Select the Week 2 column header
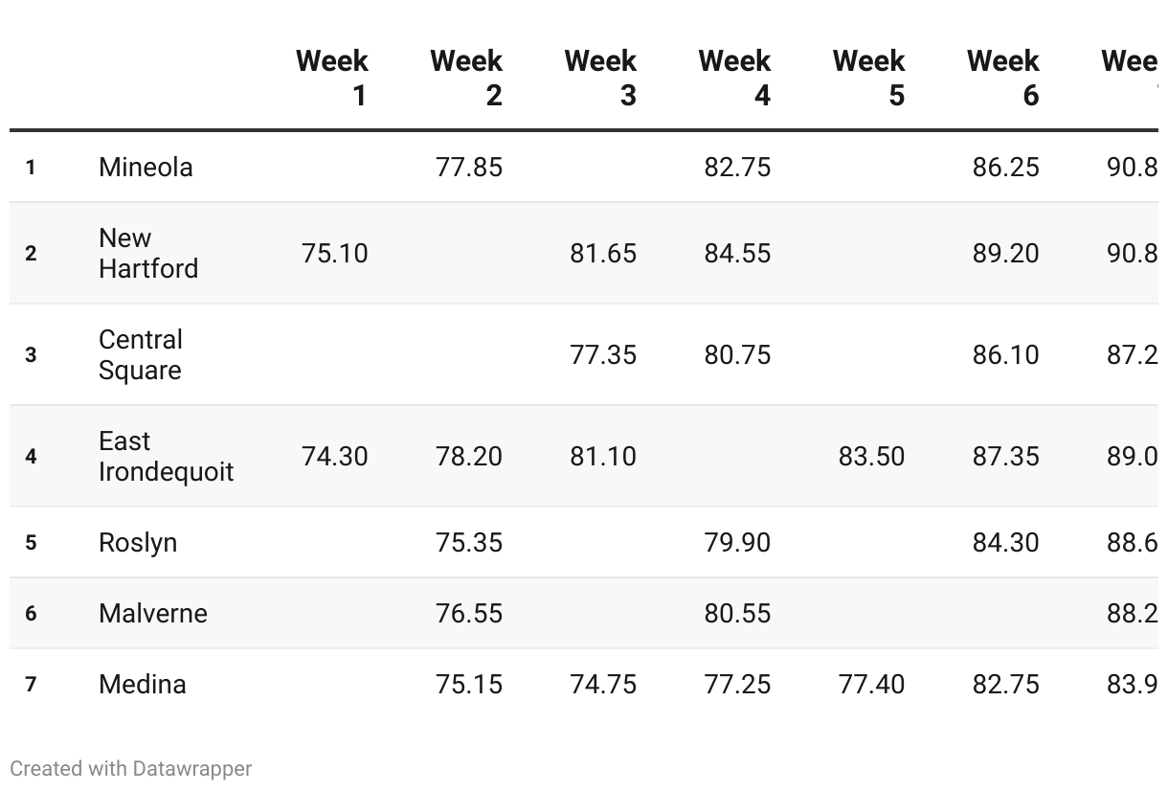This screenshot has height=791, width=1168. pos(466,78)
